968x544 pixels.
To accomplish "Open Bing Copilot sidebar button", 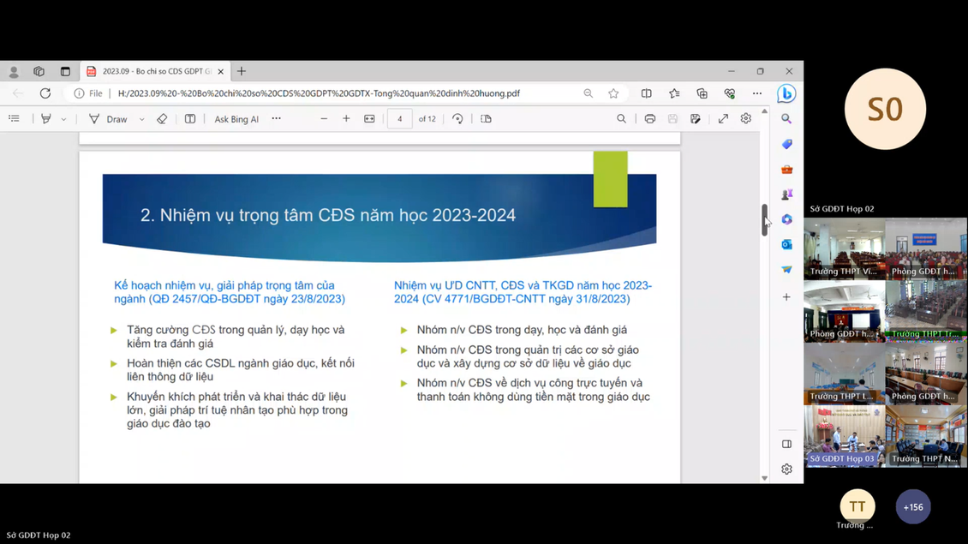I will pyautogui.click(x=786, y=93).
